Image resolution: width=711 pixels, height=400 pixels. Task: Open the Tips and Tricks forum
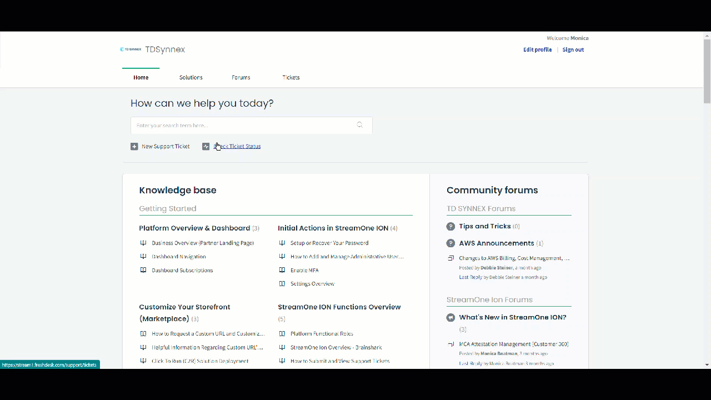[485, 226]
